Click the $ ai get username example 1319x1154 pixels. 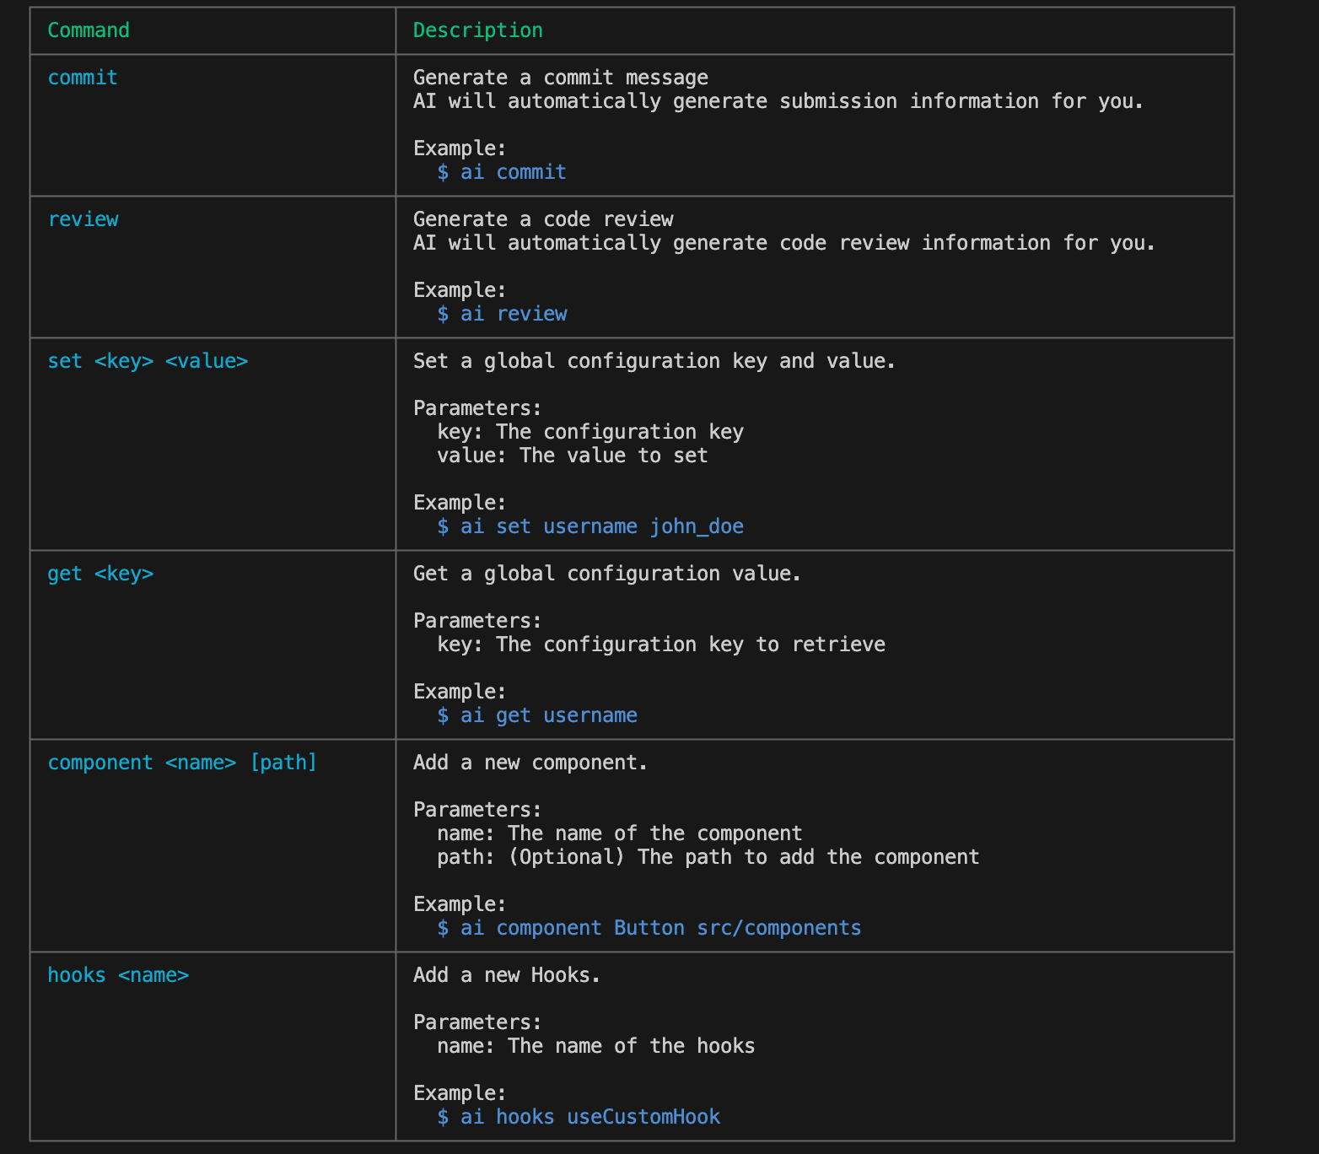click(x=537, y=715)
